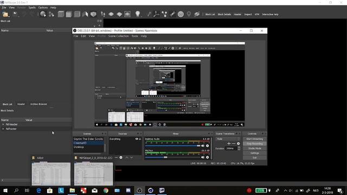Select the third view cube icon
Screen dimensions: 347x195
click(77, 15)
